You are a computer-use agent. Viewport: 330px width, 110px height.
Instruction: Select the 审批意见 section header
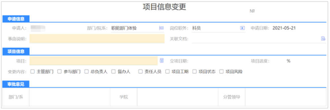click(x=16, y=84)
